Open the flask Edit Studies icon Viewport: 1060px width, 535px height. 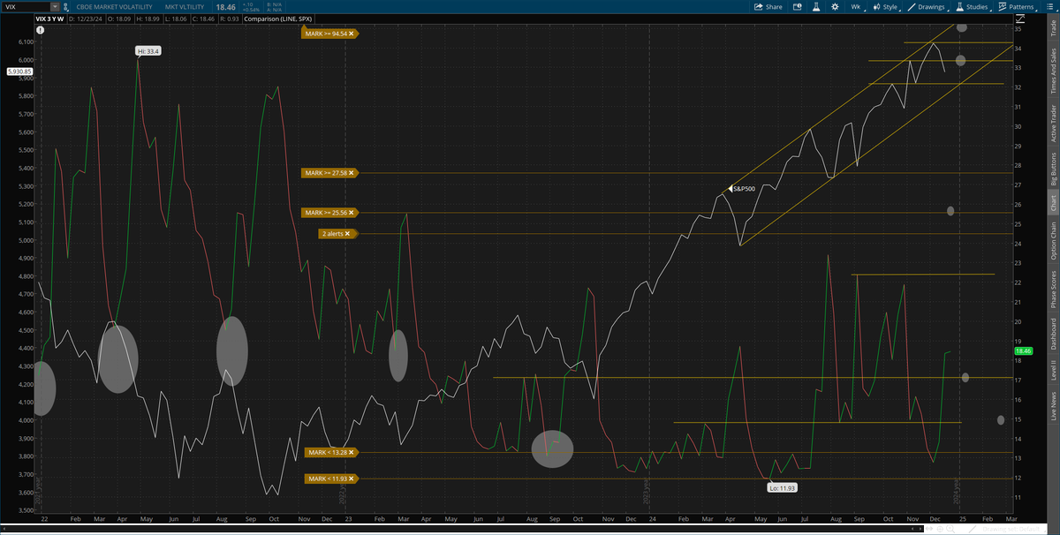[x=816, y=7]
